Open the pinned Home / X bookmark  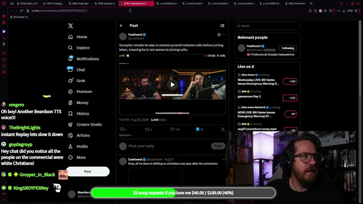[19, 17]
